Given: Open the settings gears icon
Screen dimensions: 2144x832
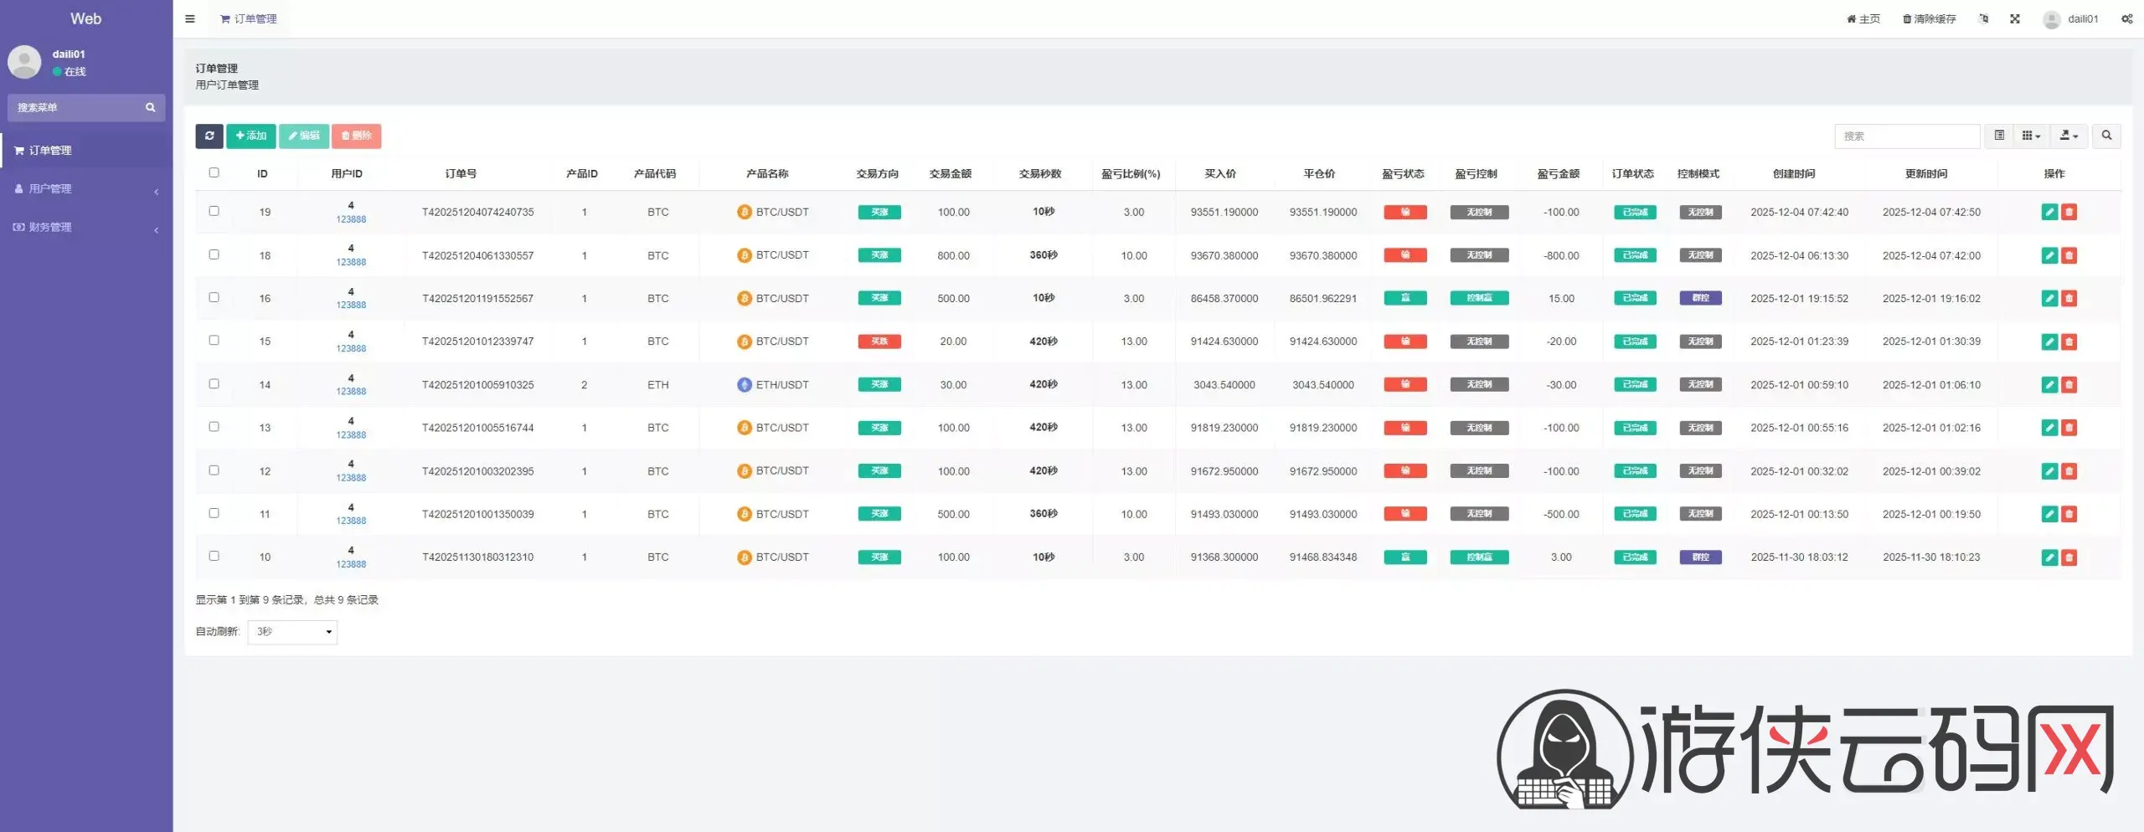Looking at the screenshot, I should coord(2126,18).
